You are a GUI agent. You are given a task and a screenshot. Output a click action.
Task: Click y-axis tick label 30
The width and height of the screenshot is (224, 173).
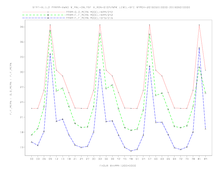point(22,72)
